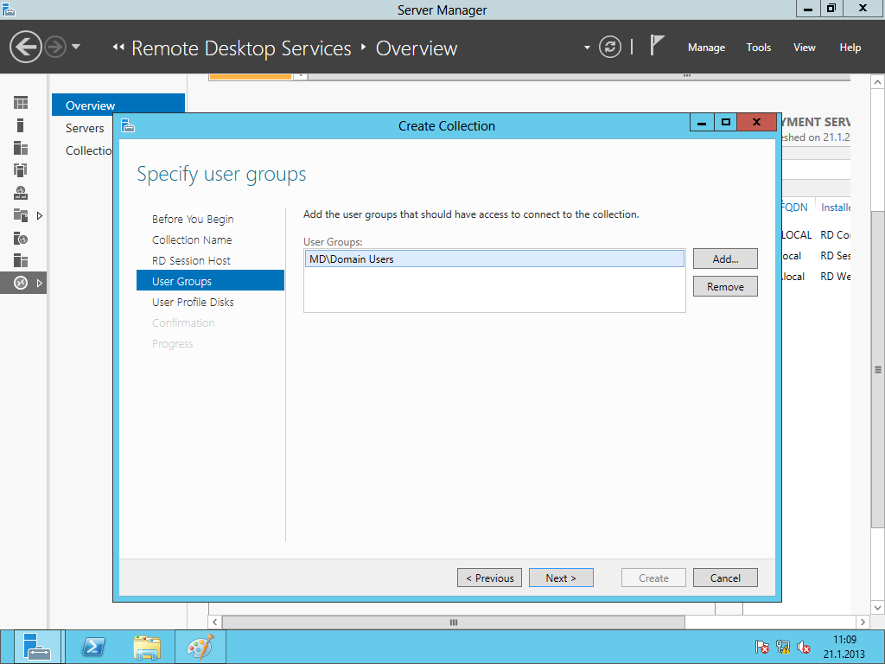Open the navigation history dropdown arrow
The image size is (885, 664).
[76, 47]
